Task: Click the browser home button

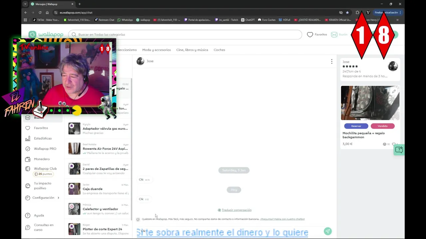Action: (x=47, y=13)
